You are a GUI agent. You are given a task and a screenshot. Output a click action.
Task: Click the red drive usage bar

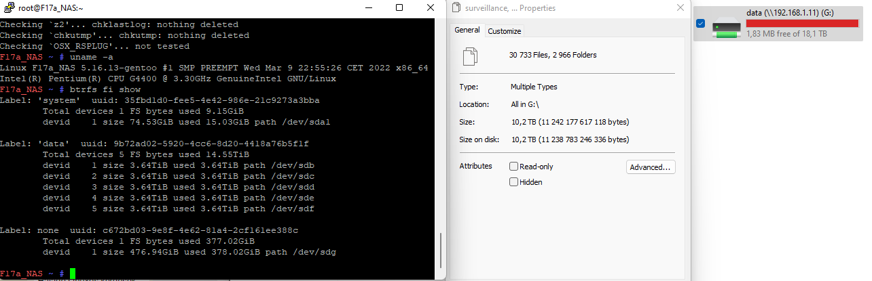[x=802, y=23]
